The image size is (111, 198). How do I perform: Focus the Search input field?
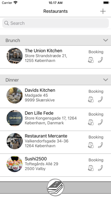(x=55, y=23)
